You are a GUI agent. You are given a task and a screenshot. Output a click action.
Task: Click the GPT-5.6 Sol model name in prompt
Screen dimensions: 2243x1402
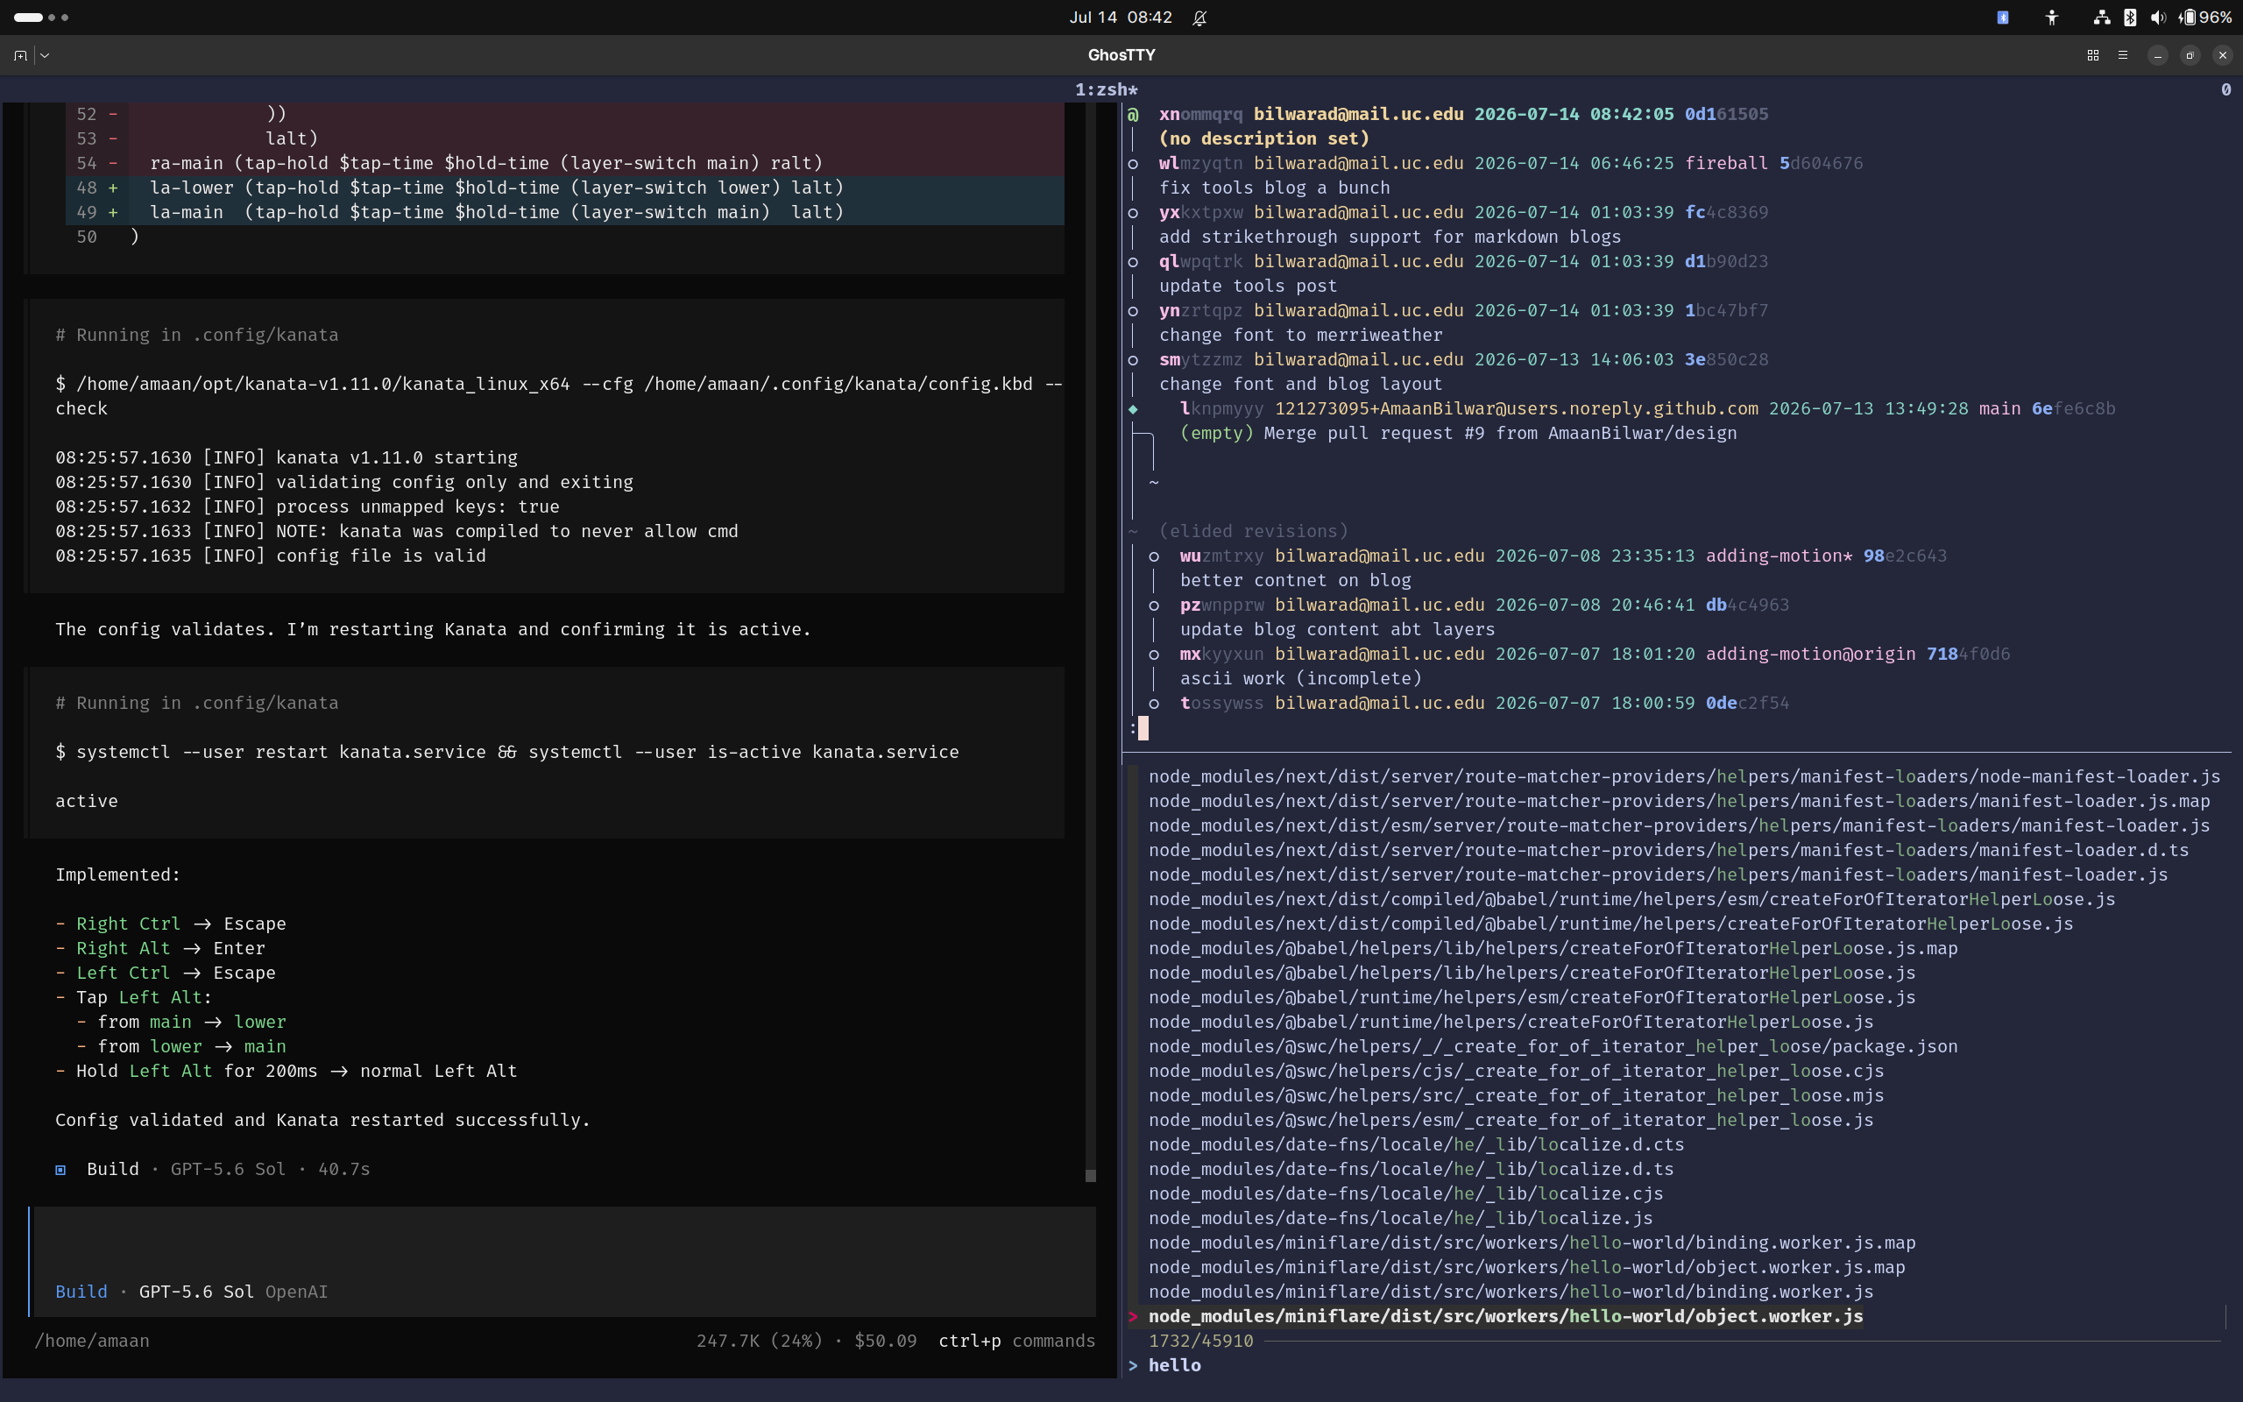[196, 1292]
